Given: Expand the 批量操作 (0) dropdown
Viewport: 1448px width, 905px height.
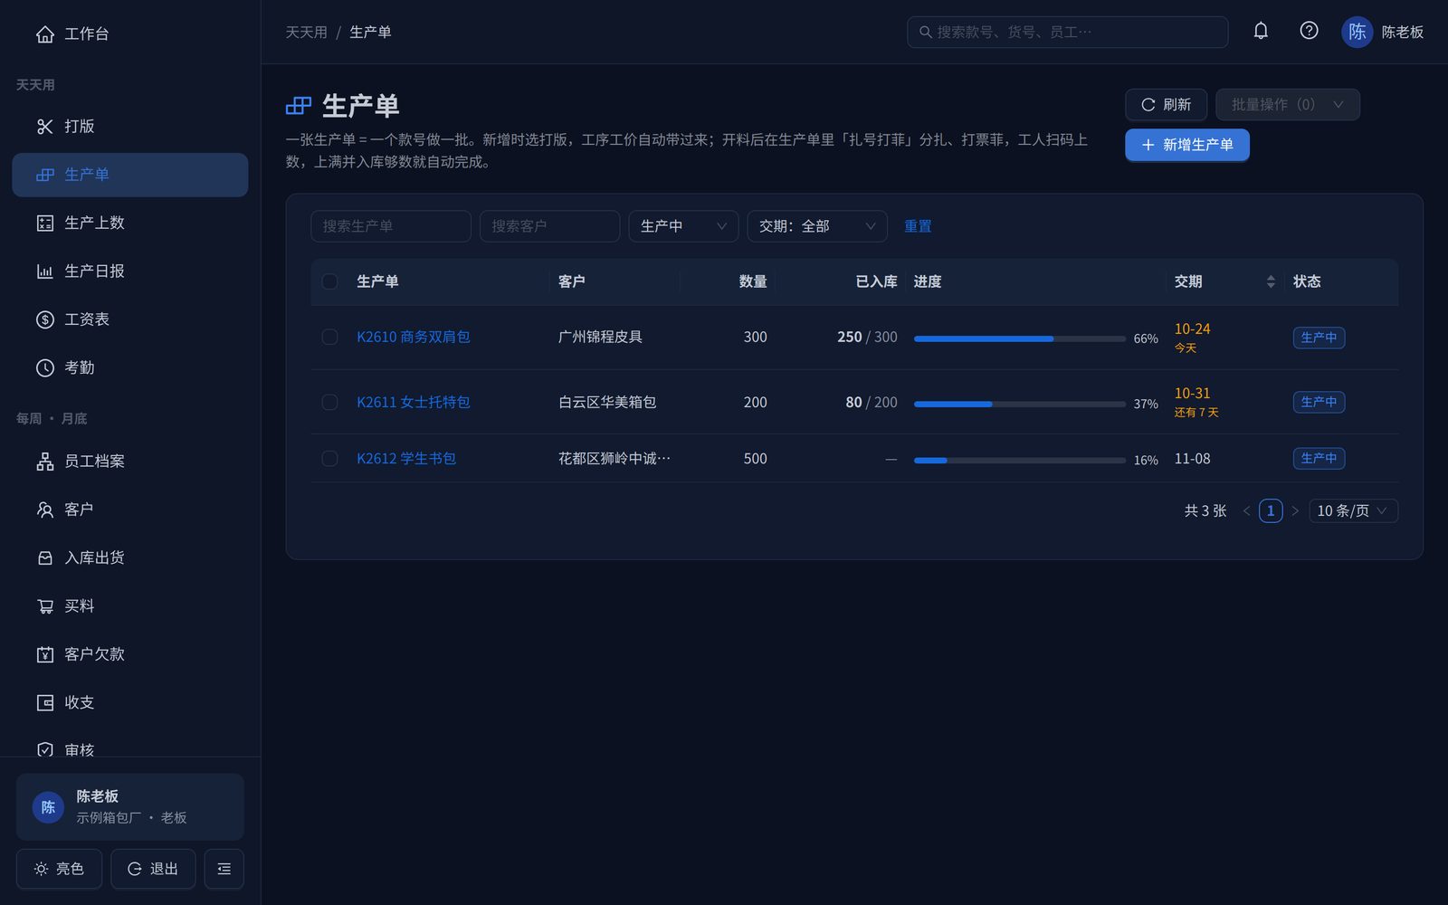Looking at the screenshot, I should (1288, 105).
